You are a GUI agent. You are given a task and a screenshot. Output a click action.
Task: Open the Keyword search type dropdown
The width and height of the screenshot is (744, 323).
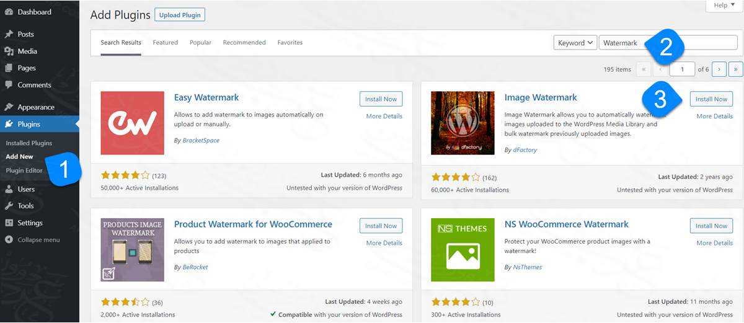tap(575, 43)
